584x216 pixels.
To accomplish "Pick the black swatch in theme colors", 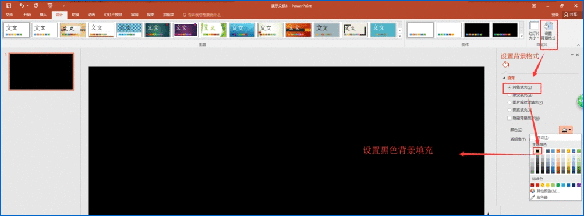I will coord(537,151).
